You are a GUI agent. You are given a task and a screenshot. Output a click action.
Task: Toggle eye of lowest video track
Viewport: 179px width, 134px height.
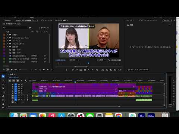(x=22, y=93)
